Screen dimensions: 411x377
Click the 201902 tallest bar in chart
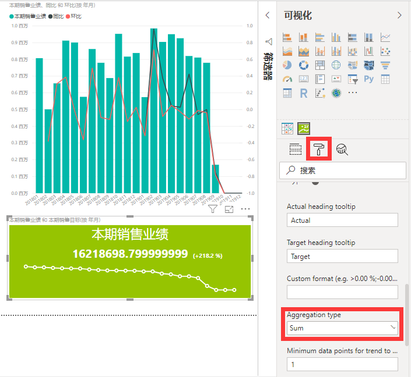coord(154,111)
